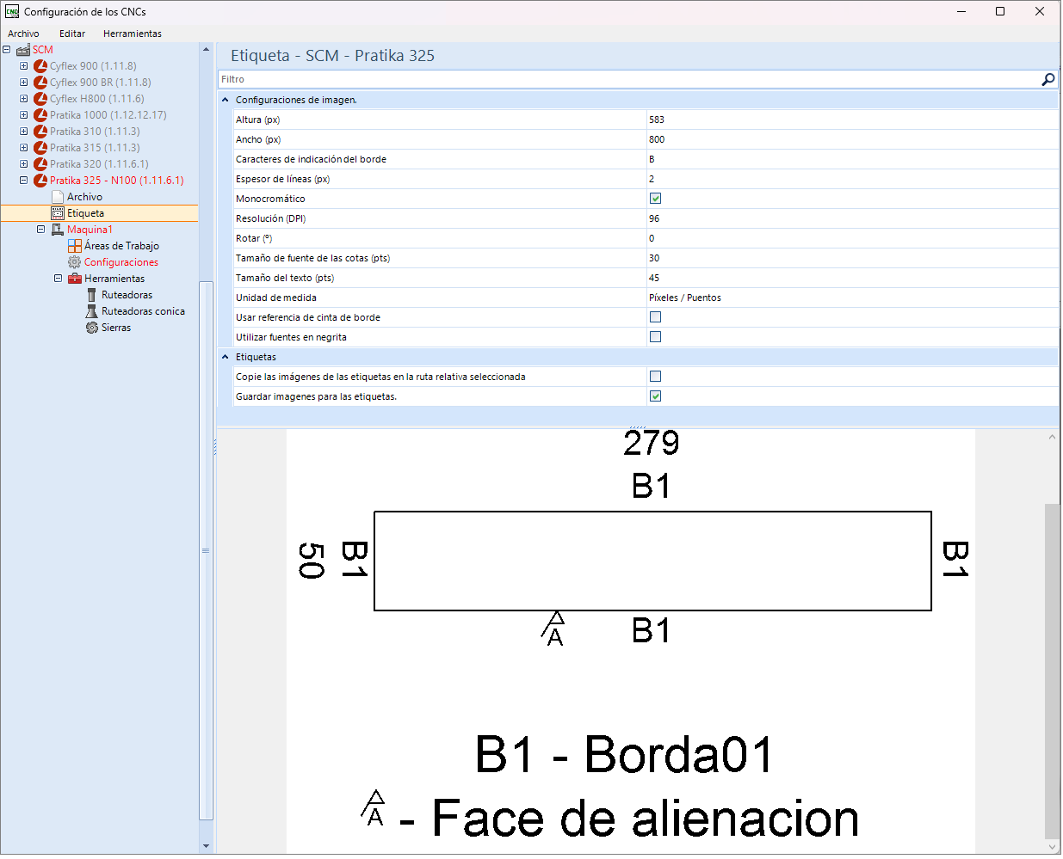Viewport: 1063px width, 859px height.
Task: Edit Espesor de líneas value 2
Action: [852, 179]
